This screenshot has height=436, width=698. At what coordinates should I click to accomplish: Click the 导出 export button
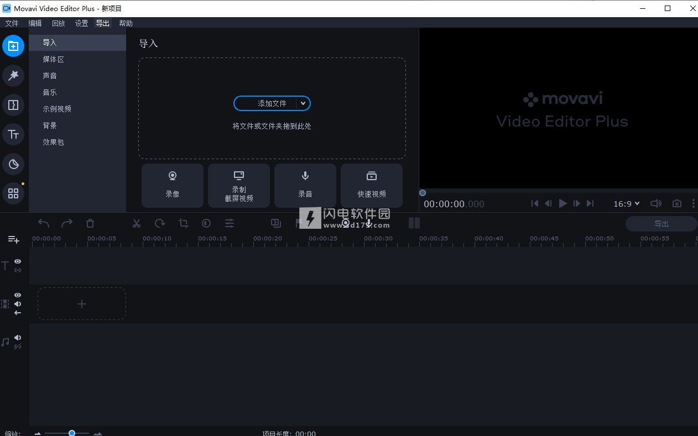coord(661,224)
